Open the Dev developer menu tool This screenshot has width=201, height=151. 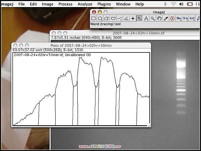(179, 18)
